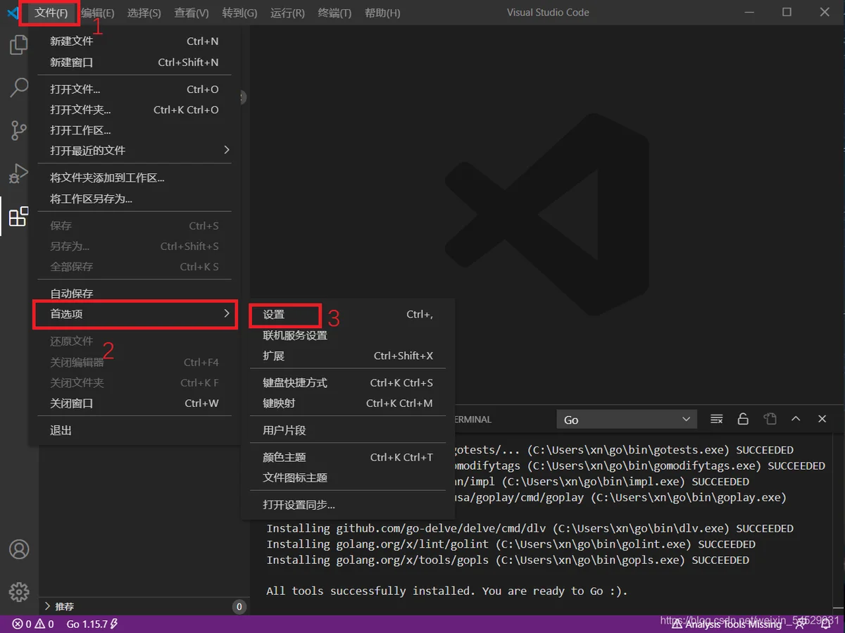Open the Accounts menu icon
The width and height of the screenshot is (845, 633).
[x=19, y=549]
